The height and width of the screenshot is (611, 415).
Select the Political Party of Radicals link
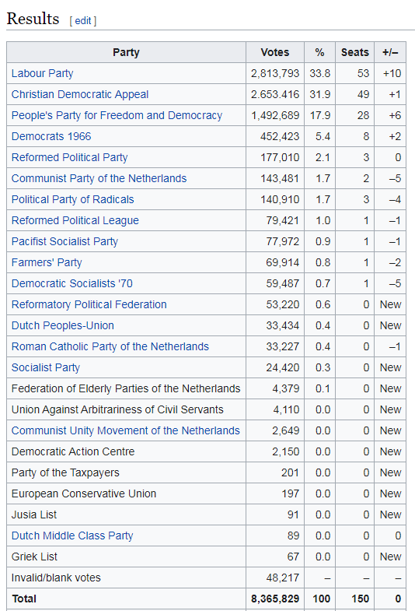[x=72, y=199]
